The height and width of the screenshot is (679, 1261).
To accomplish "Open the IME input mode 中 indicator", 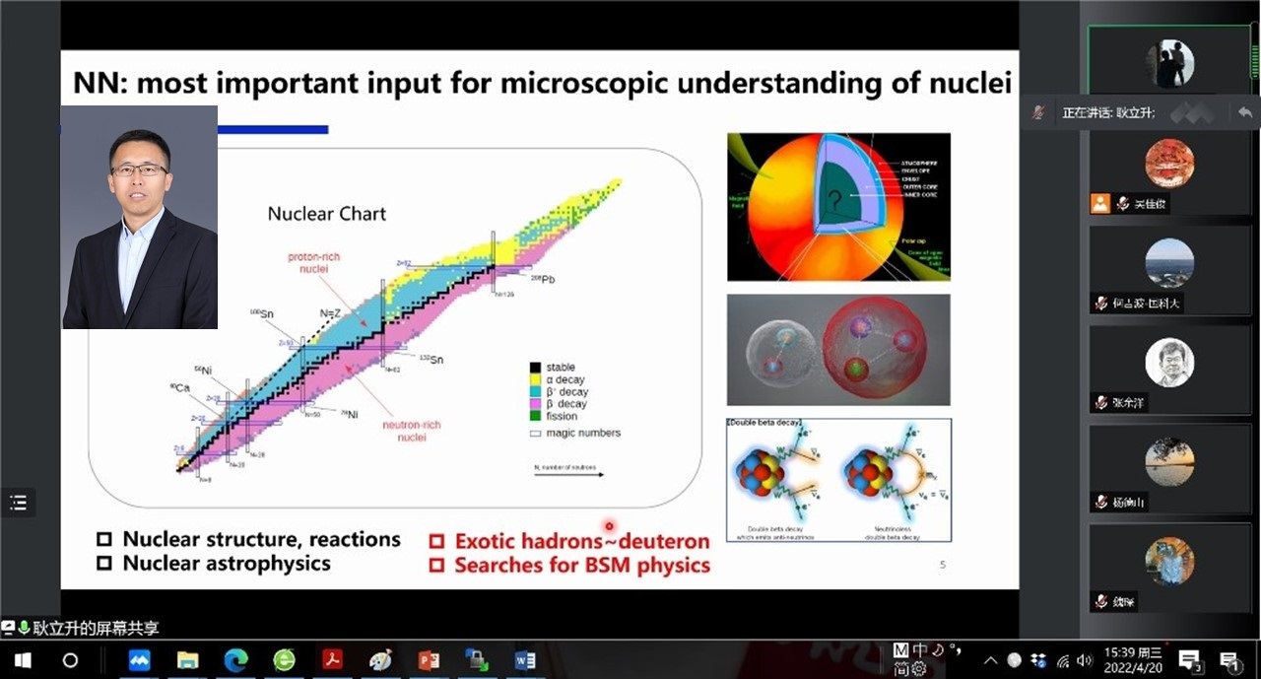I will pyautogui.click(x=920, y=650).
